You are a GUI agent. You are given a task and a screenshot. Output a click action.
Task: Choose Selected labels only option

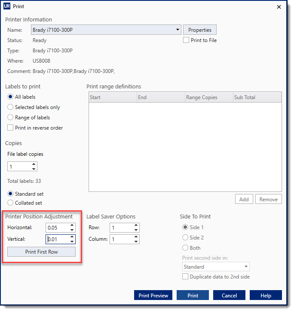tap(11, 107)
